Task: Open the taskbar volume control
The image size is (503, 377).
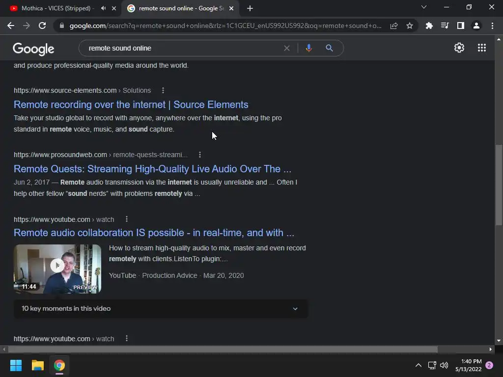Action: point(444,365)
